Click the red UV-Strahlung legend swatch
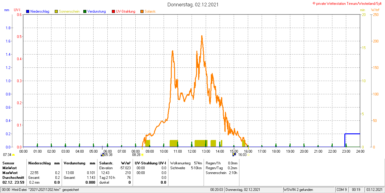The image size is (385, 193). [113, 11]
